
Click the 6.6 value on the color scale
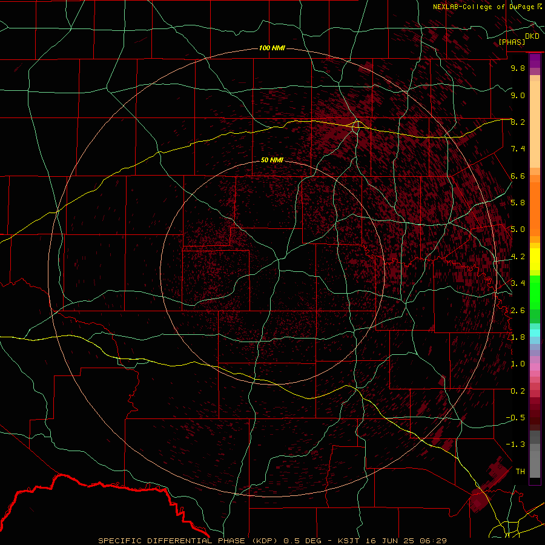[x=518, y=176]
